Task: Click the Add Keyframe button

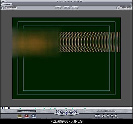Action: pos(108,116)
